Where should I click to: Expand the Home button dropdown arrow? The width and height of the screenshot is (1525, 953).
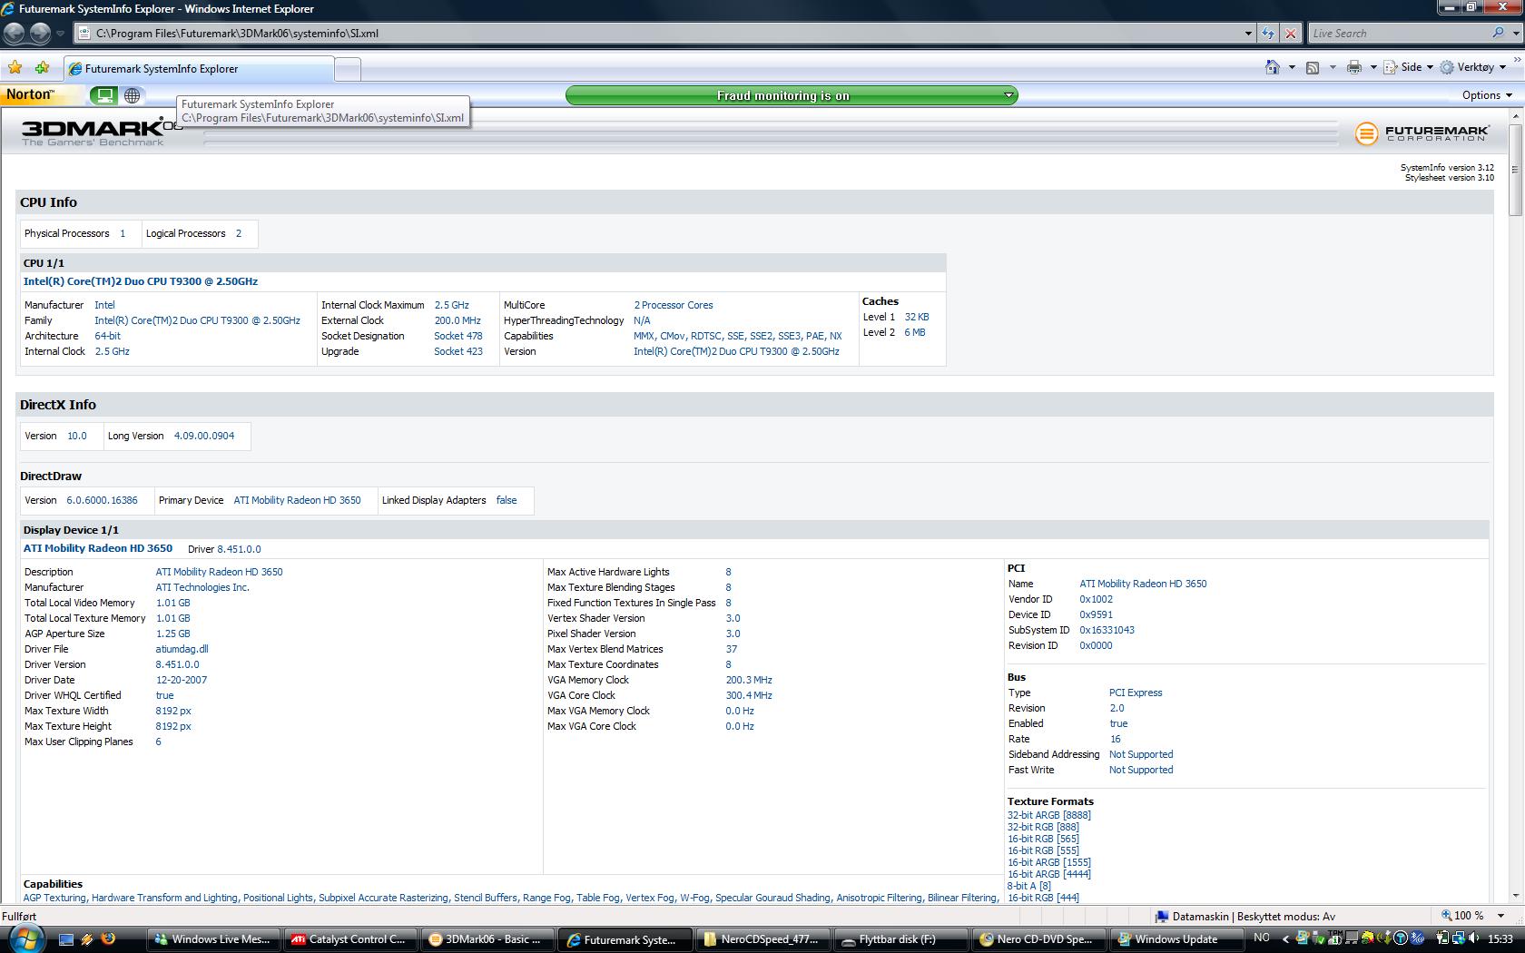[1292, 67]
